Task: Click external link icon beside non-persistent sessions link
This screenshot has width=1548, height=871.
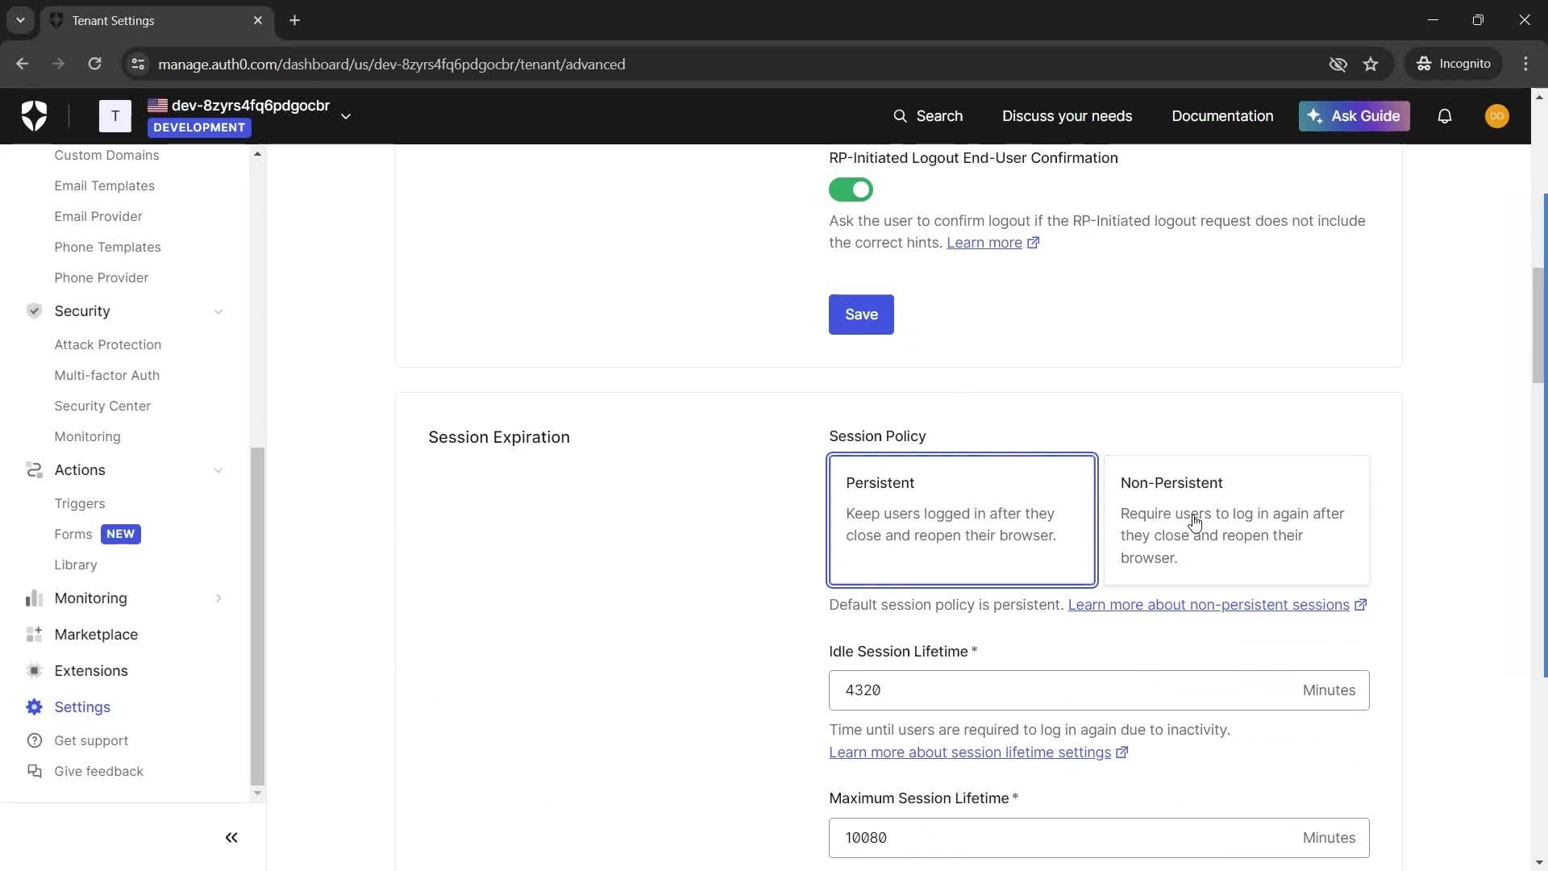Action: pyautogui.click(x=1361, y=605)
